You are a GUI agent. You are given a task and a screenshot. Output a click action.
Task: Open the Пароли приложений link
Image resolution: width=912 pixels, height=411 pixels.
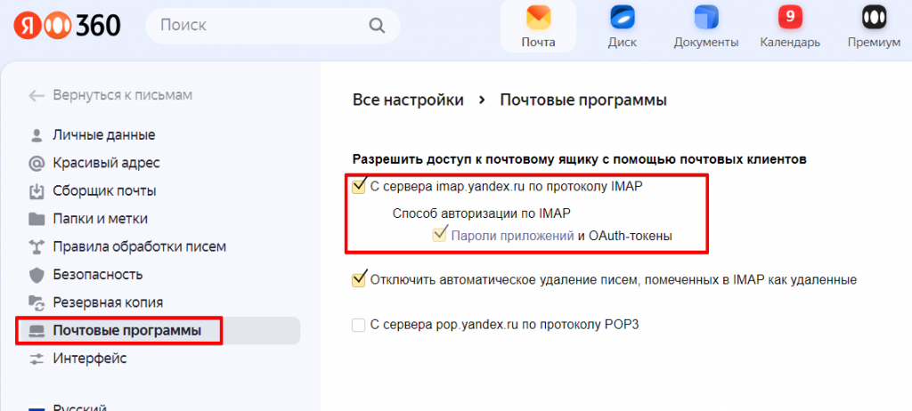(513, 236)
